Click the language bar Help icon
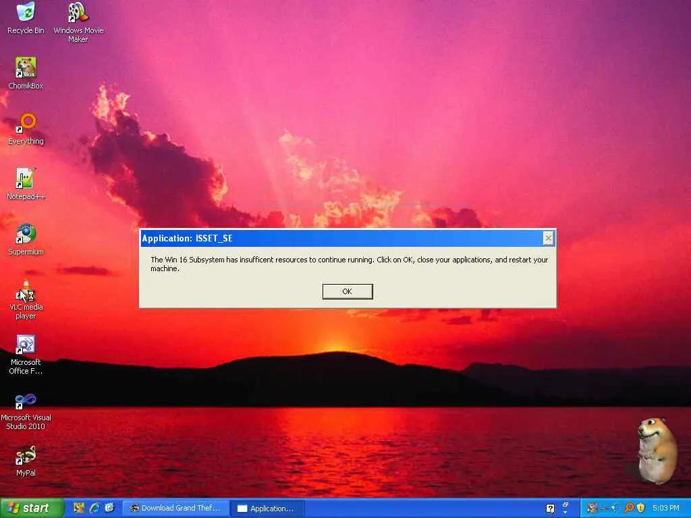This screenshot has height=518, width=691. point(550,509)
